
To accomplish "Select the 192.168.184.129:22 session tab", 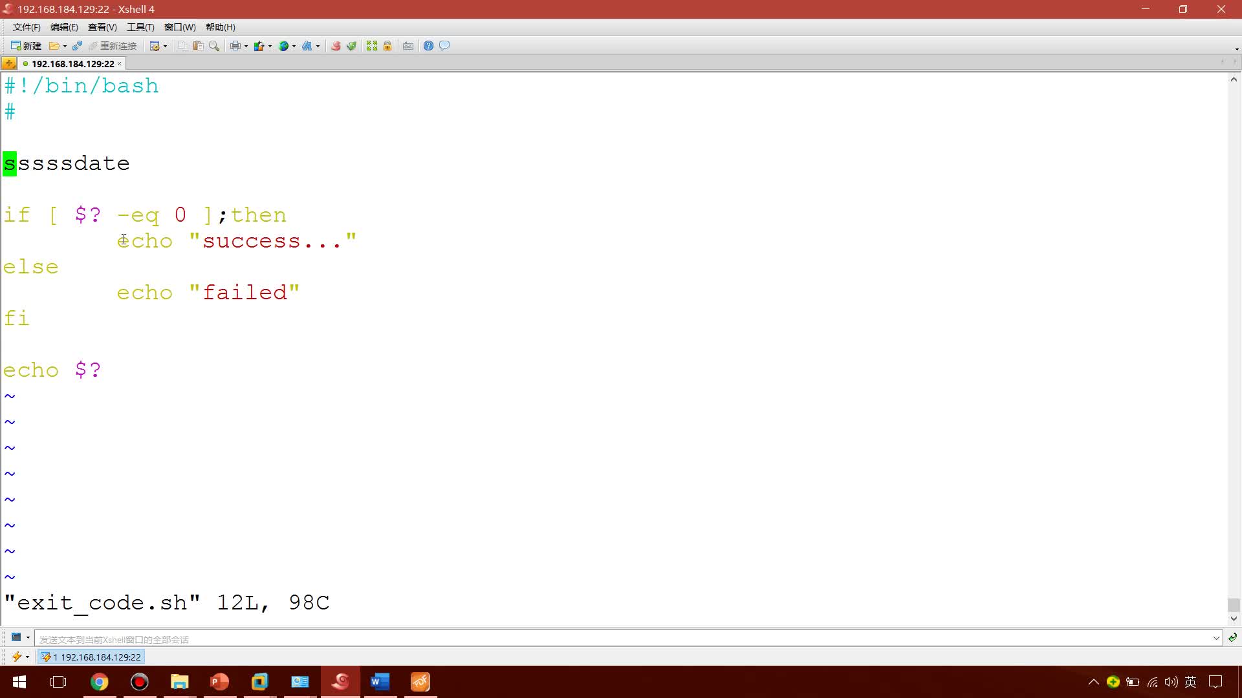I will point(72,64).
